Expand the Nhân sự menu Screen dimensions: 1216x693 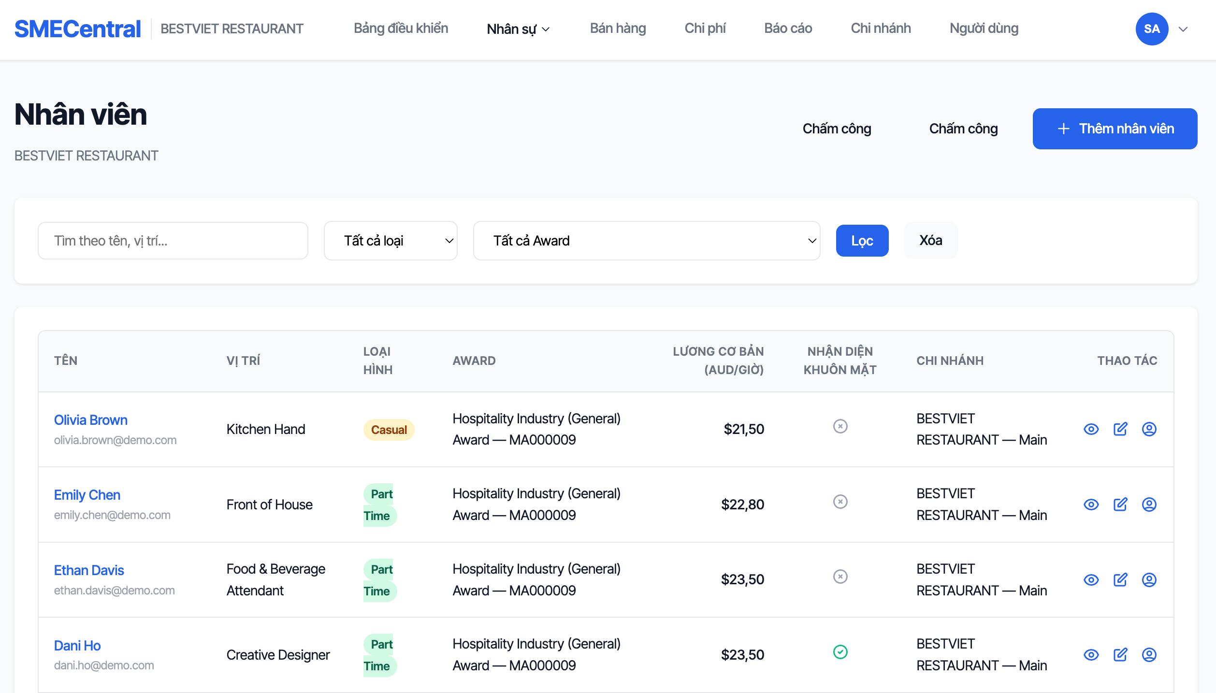(x=518, y=29)
